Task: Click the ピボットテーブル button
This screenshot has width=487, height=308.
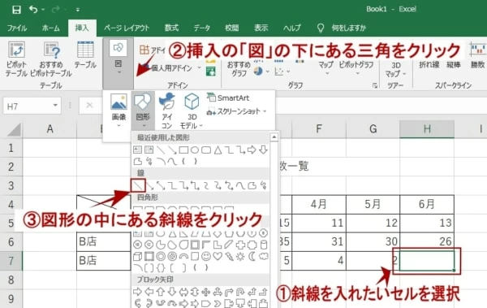Action: point(16,59)
